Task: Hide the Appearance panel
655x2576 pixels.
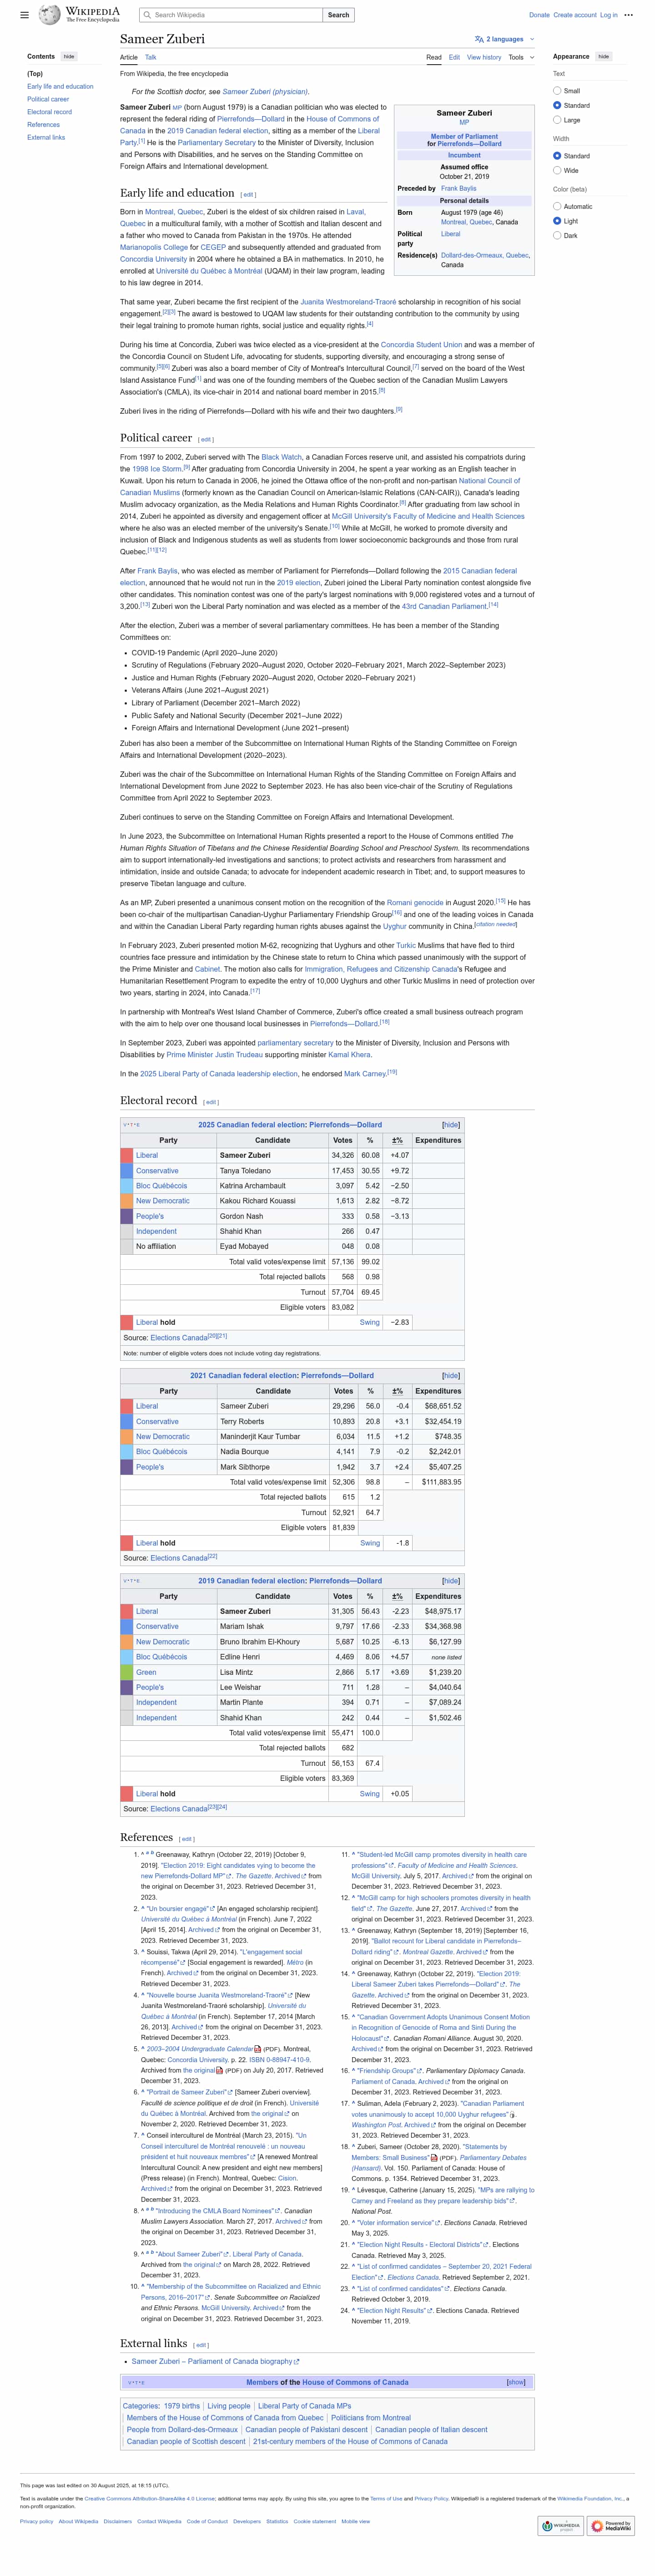Action: [x=603, y=57]
